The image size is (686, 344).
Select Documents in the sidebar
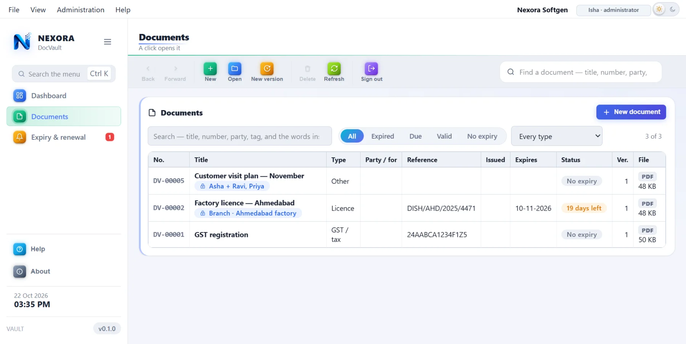(64, 117)
